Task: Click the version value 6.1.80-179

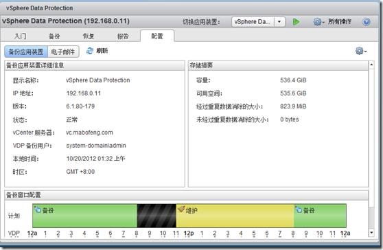Action: click(80, 106)
